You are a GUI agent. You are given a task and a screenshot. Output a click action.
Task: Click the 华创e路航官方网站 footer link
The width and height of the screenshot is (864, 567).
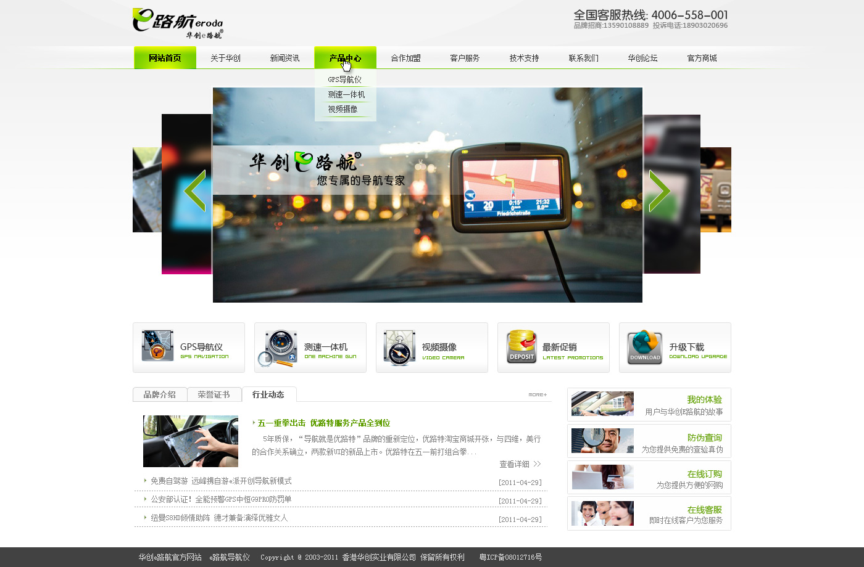click(170, 557)
